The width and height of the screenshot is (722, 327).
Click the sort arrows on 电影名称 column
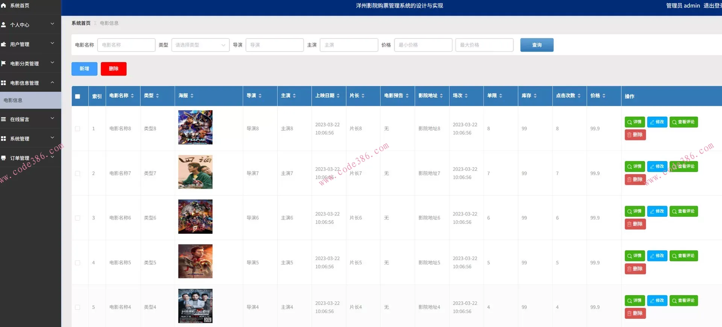click(132, 96)
